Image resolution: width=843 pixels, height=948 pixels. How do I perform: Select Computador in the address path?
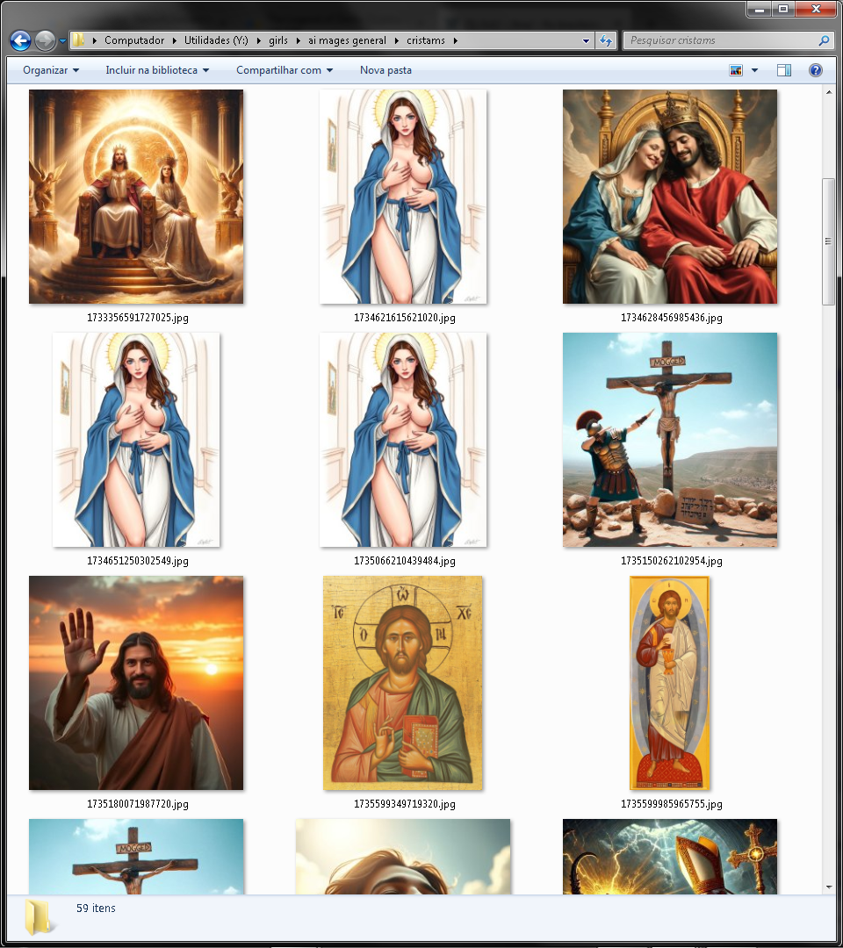coord(134,40)
